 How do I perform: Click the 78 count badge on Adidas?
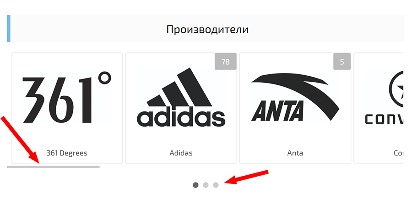(225, 62)
